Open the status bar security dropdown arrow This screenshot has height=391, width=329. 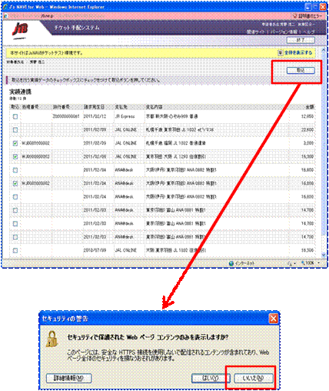pyautogui.click(x=294, y=263)
